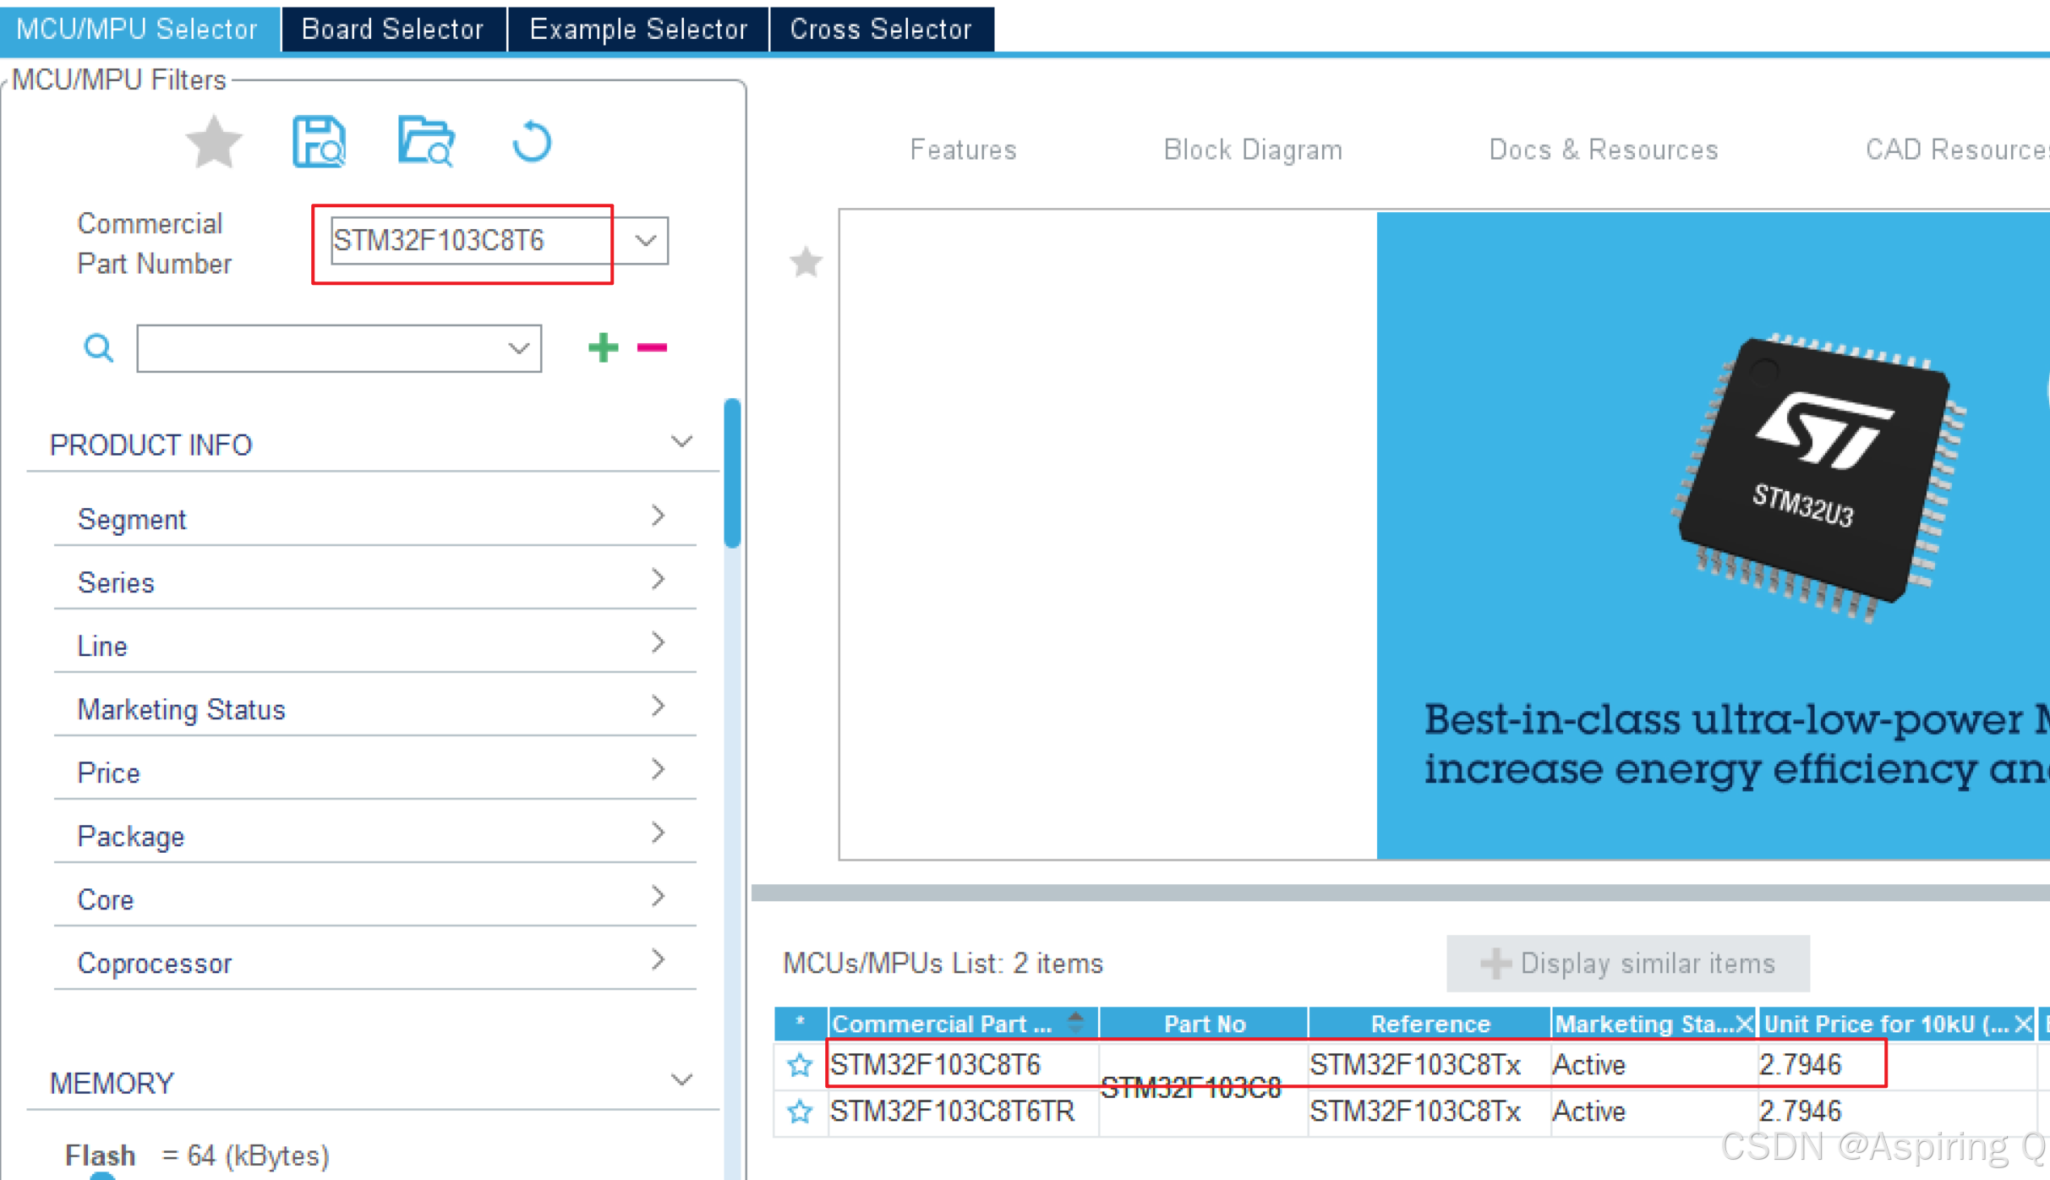
Task: Open the Docs & Resources tab
Action: point(1604,150)
